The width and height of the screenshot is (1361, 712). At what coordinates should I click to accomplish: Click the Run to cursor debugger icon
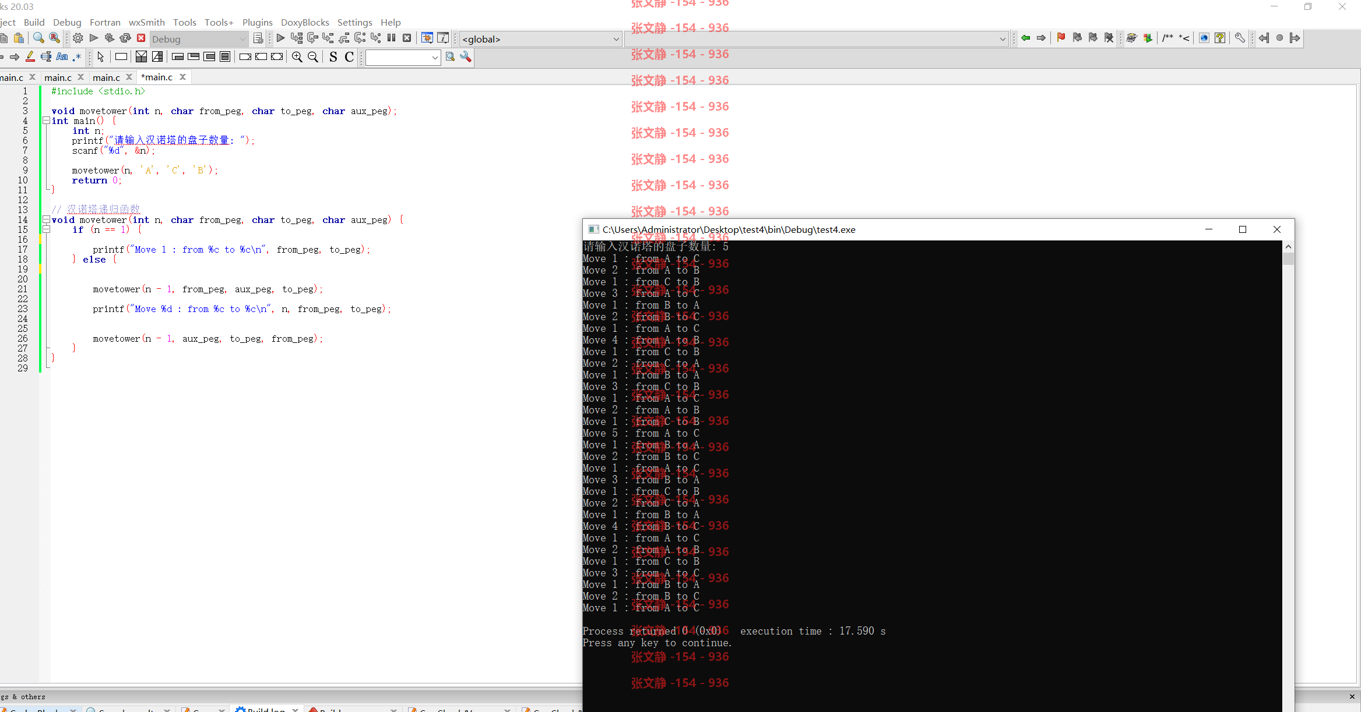(297, 38)
